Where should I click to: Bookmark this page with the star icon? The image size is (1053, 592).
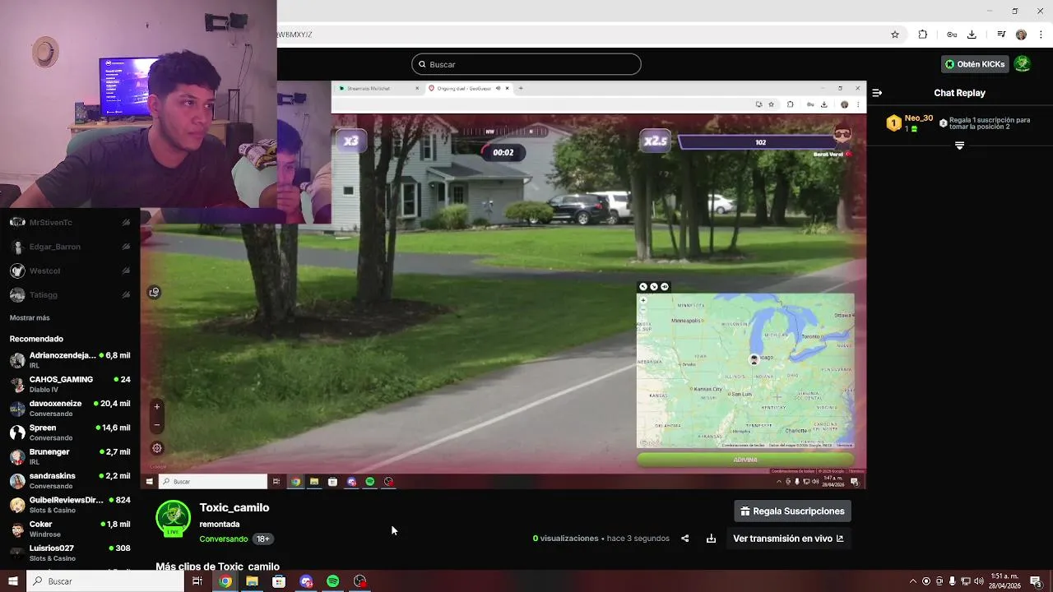click(895, 35)
